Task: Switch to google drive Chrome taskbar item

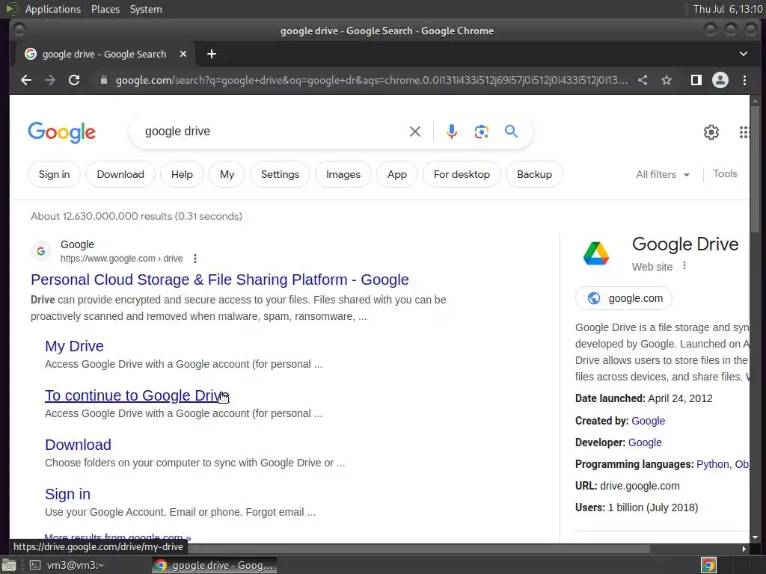Action: [x=214, y=565]
